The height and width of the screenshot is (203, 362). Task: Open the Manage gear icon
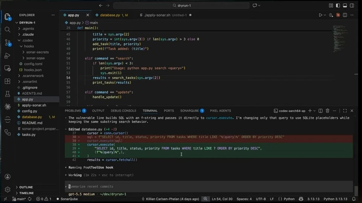[8, 190]
